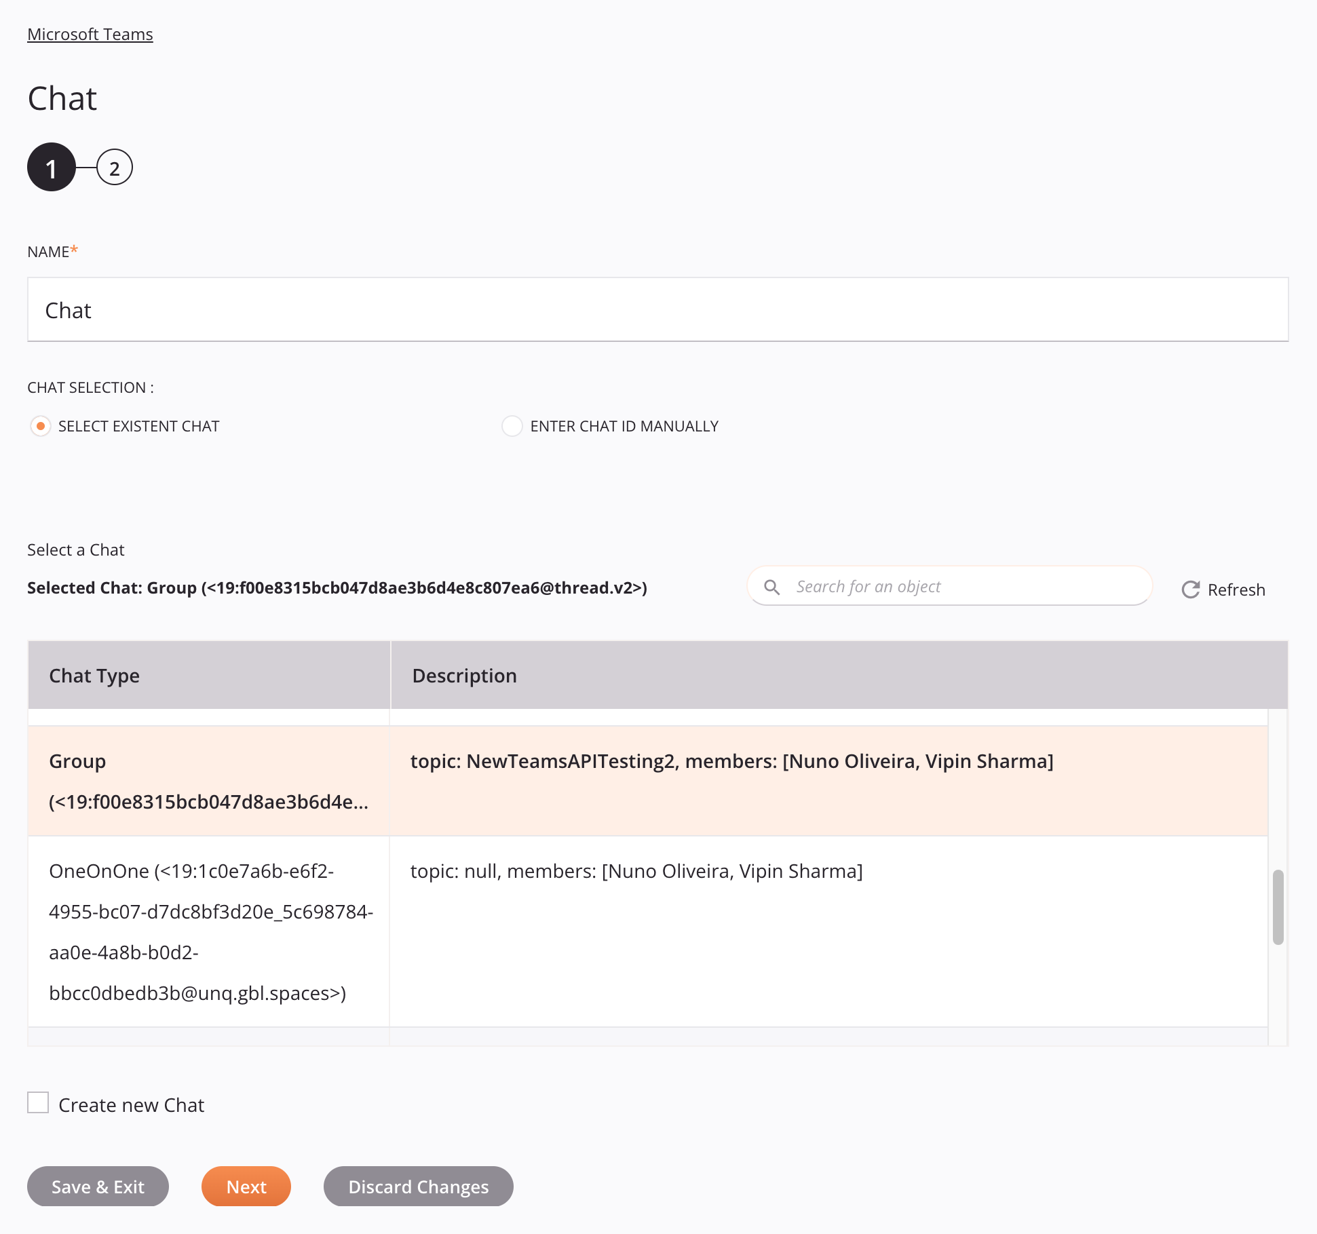The height and width of the screenshot is (1234, 1317).
Task: Click the search magnifier icon
Action: (x=771, y=587)
